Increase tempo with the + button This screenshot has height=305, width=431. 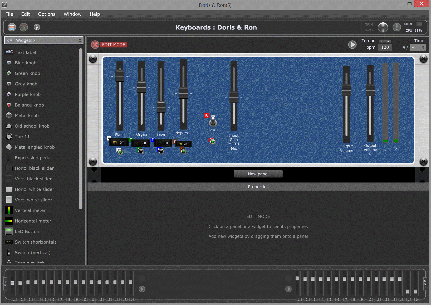pyautogui.click(x=388, y=41)
